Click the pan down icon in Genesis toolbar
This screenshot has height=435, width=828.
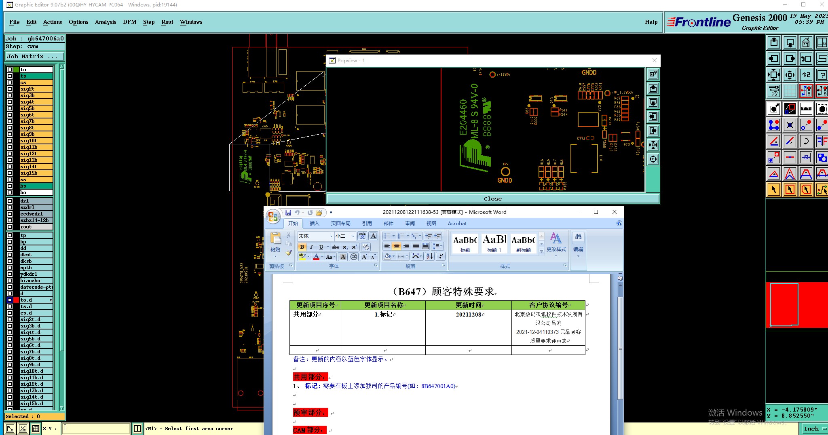[790, 42]
